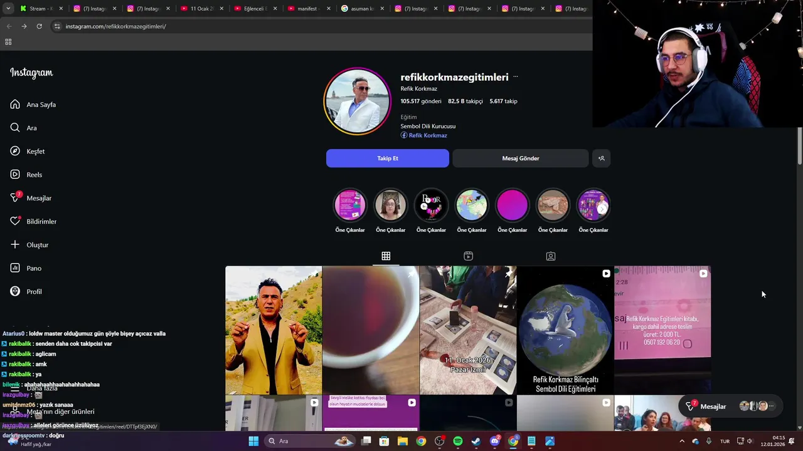This screenshot has width=803, height=451.
Task: Open Mesajlar in the left sidebar
Action: pos(31,198)
